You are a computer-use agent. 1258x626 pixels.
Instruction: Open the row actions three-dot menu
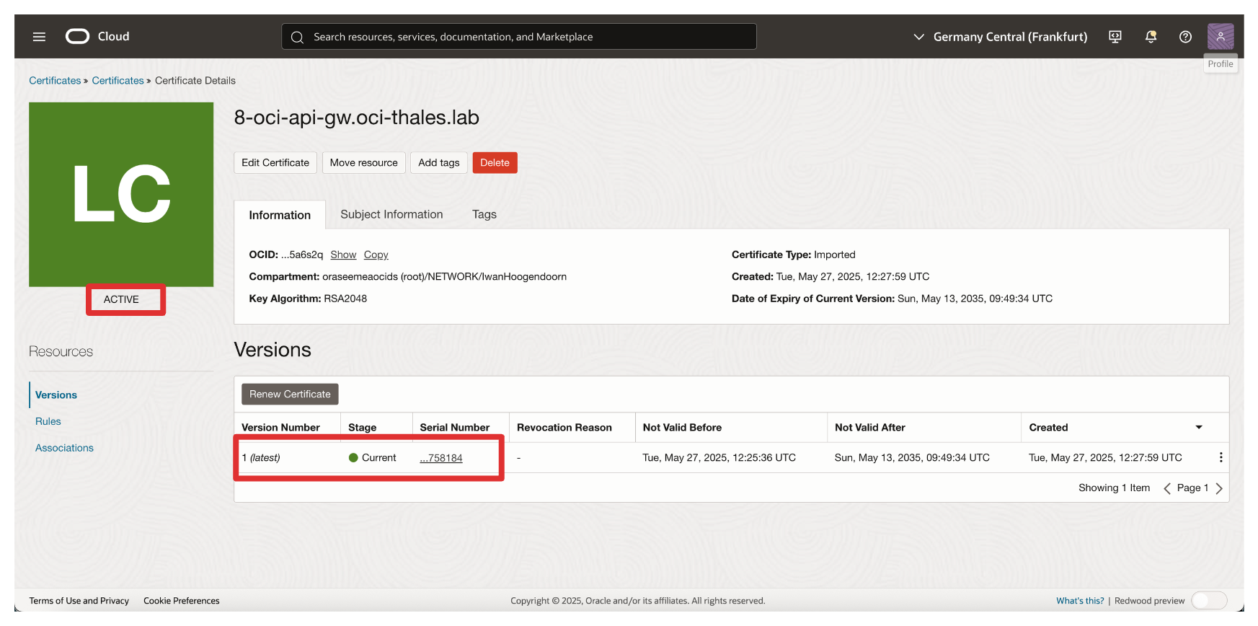(1221, 457)
